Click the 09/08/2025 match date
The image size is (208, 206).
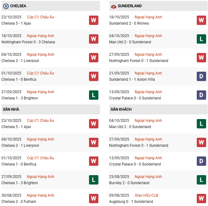pyautogui.click(x=119, y=195)
